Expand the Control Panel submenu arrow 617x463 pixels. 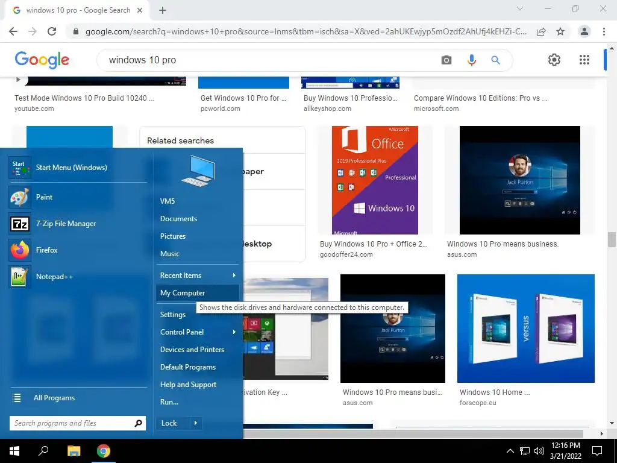(234, 332)
